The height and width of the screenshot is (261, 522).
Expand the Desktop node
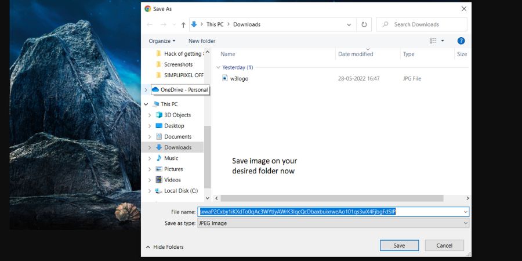point(150,126)
